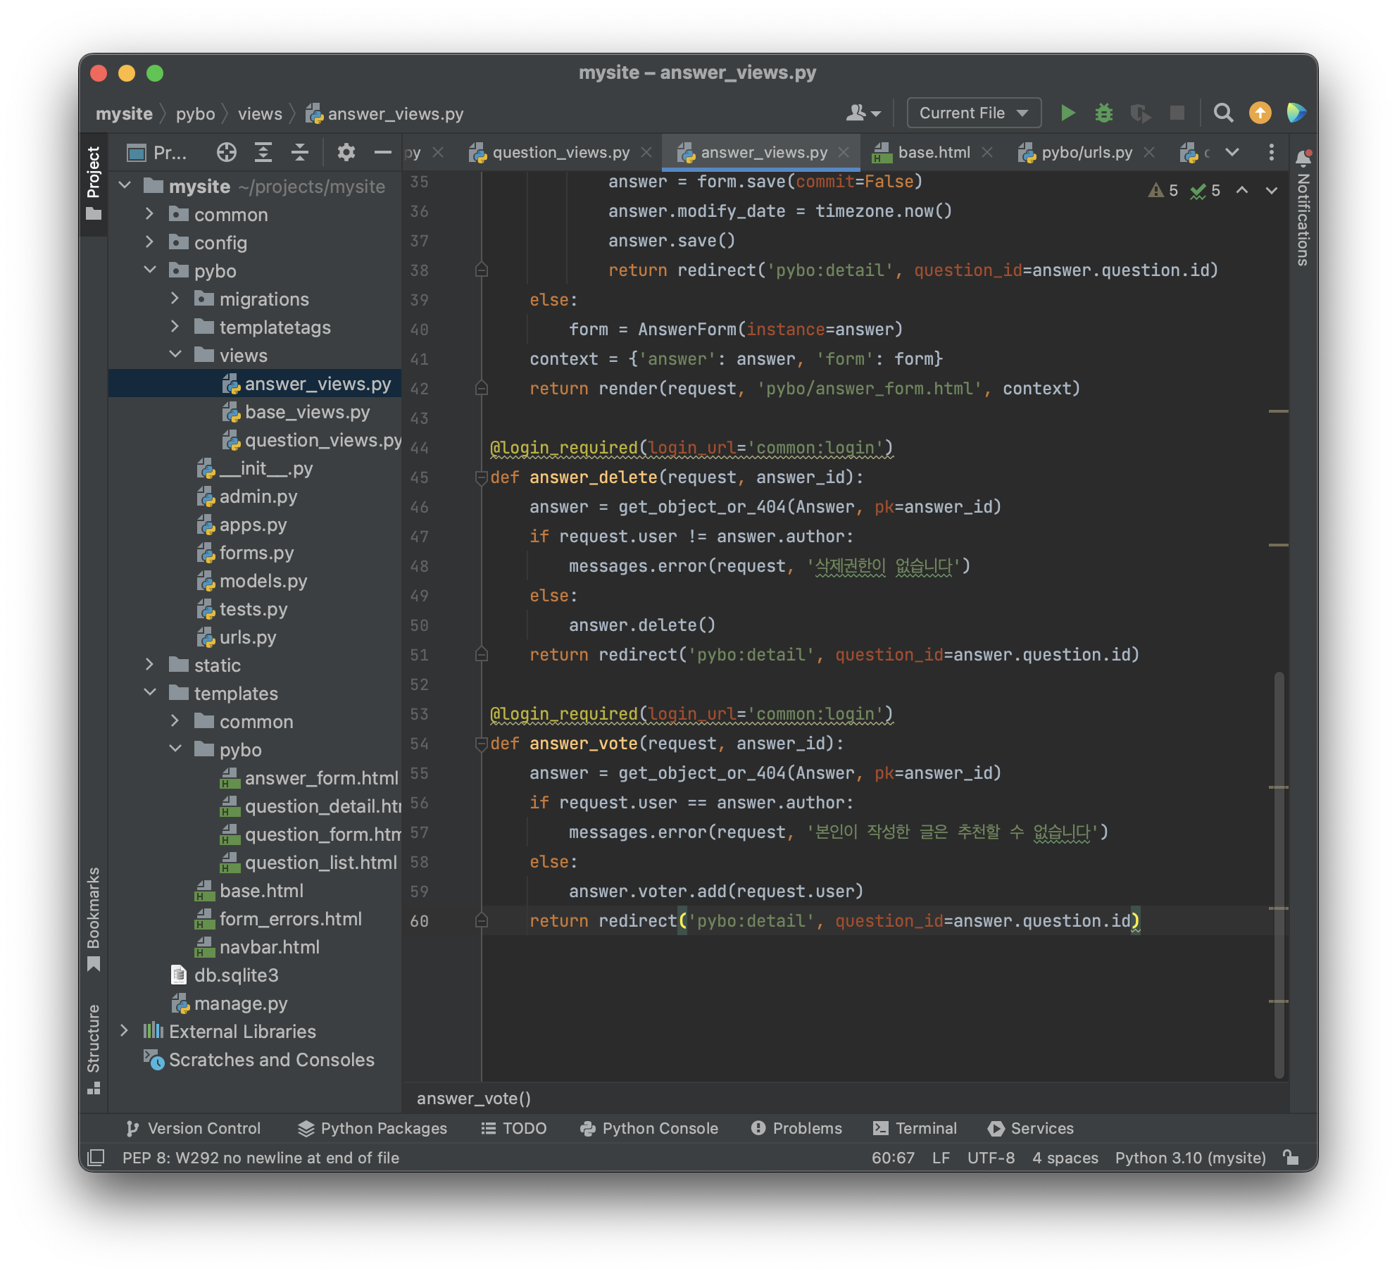Image resolution: width=1397 pixels, height=1276 pixels.
Task: Collapse fold marker at answer_vote def
Action: tap(482, 744)
